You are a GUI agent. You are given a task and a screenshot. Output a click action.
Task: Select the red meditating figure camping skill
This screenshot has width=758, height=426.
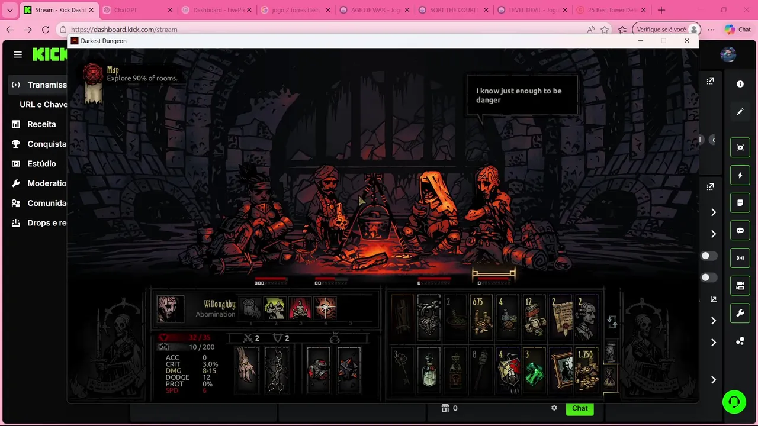point(300,308)
